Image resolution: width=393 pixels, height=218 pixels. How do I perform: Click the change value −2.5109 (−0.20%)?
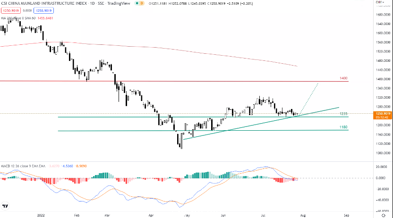[239, 3]
